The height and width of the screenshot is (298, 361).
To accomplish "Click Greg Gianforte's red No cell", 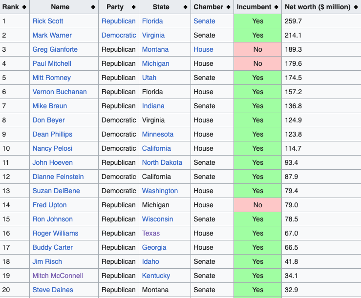I will pyautogui.click(x=257, y=49).
